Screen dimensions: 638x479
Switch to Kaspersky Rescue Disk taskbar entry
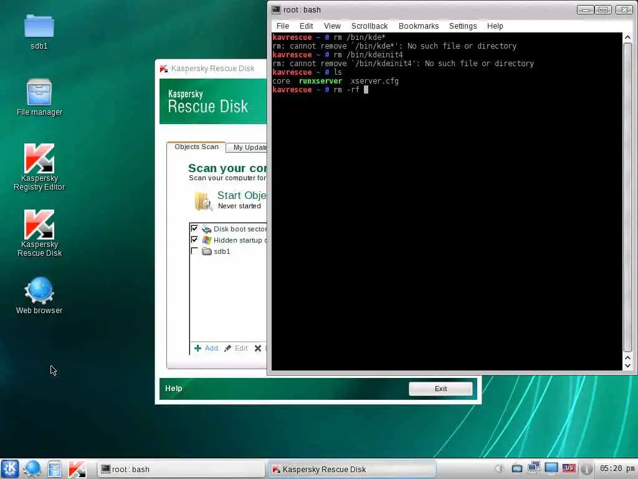tap(352, 469)
